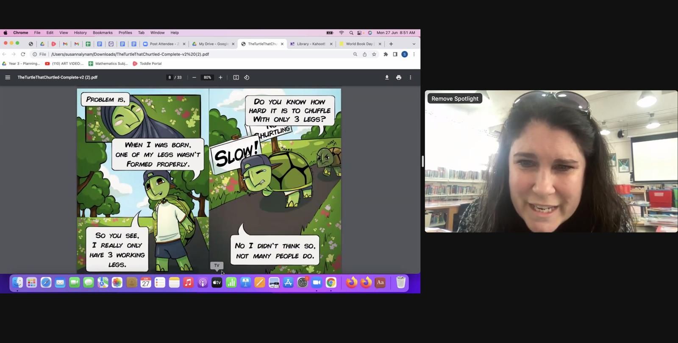Click the Remove Spotlight button

pyautogui.click(x=455, y=99)
